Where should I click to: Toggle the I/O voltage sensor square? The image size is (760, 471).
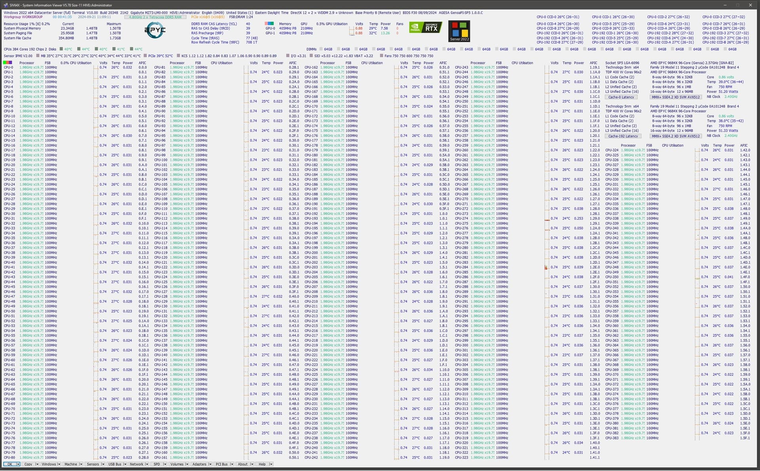tap(288, 56)
